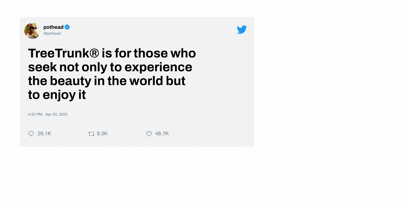The width and height of the screenshot is (407, 207).
Task: Click the word world in tweet
Action: pos(146,81)
